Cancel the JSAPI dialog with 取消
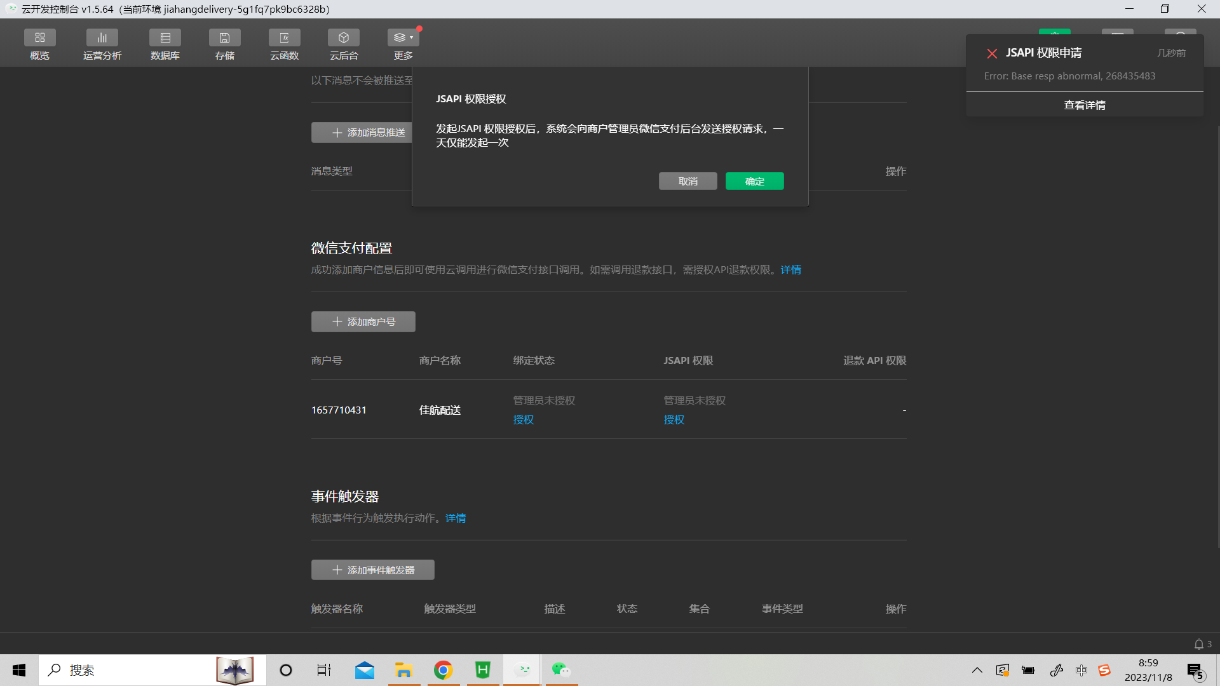 click(688, 182)
